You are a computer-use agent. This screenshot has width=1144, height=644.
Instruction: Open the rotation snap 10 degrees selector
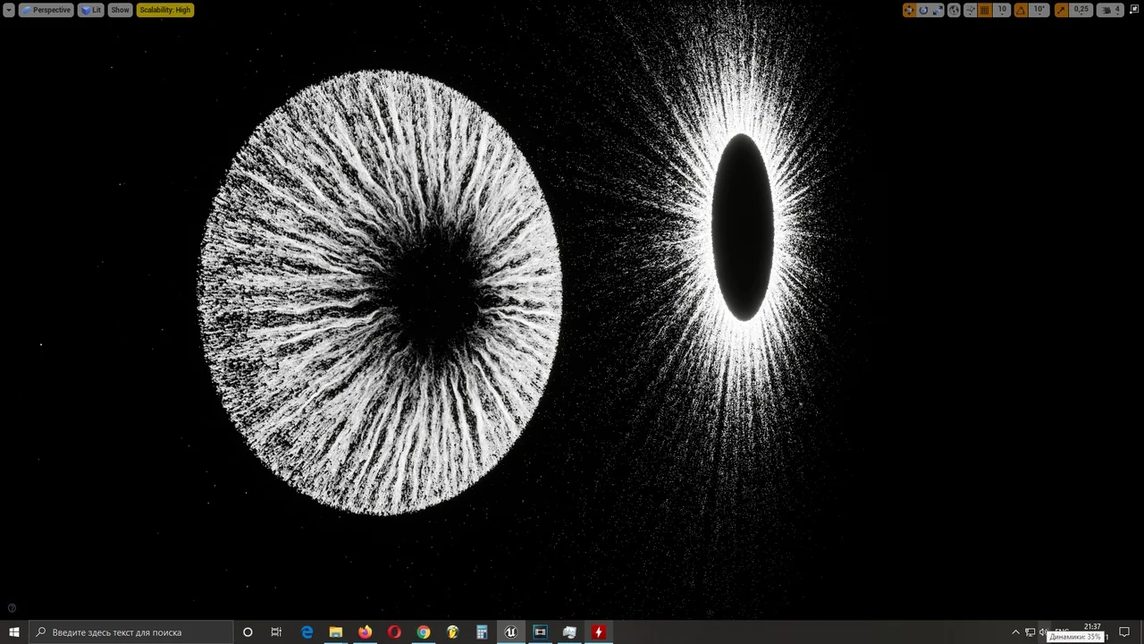[1039, 10]
